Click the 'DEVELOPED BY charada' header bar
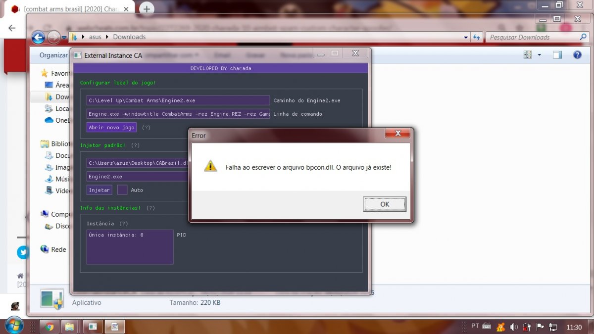Viewport: 594px width, 334px height. coord(221,68)
